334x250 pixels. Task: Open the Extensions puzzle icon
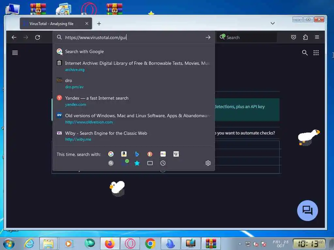[305, 37]
